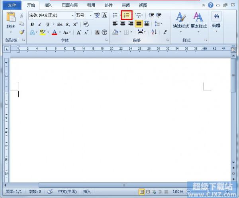Switch to the Page Layout tab

[70, 5]
